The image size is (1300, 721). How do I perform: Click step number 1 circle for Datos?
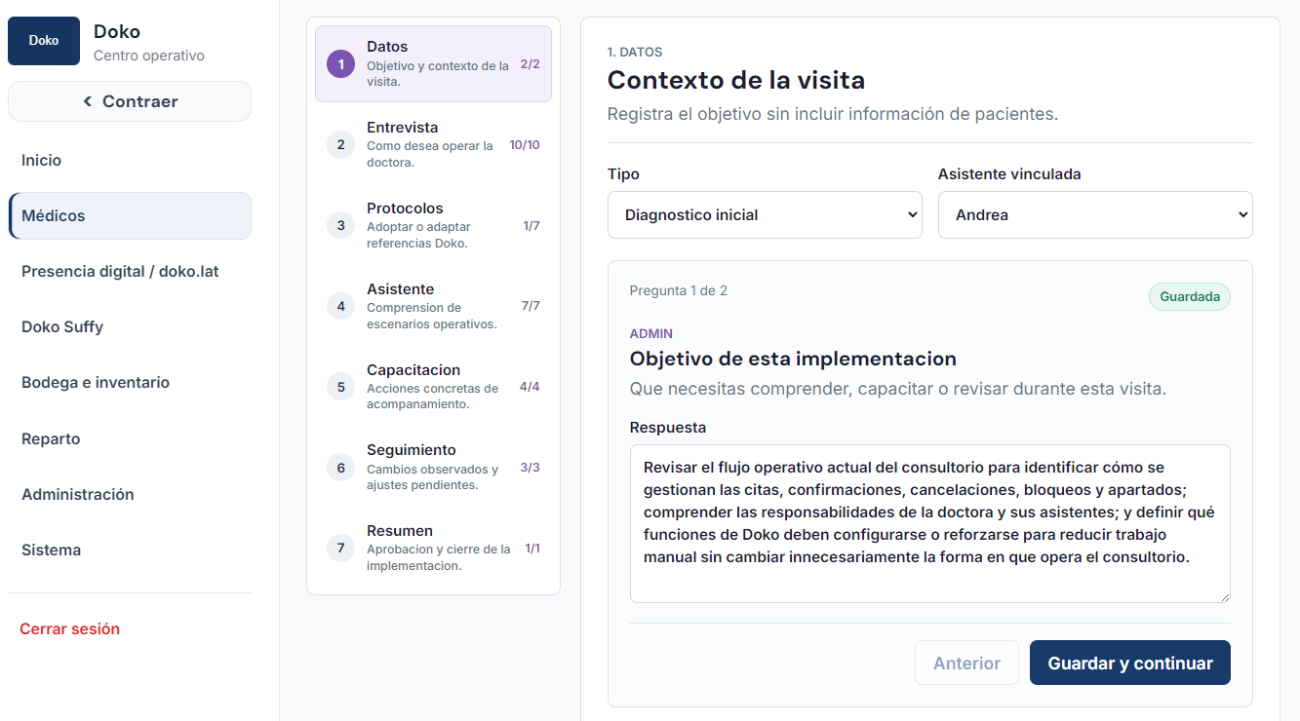pyautogui.click(x=340, y=64)
